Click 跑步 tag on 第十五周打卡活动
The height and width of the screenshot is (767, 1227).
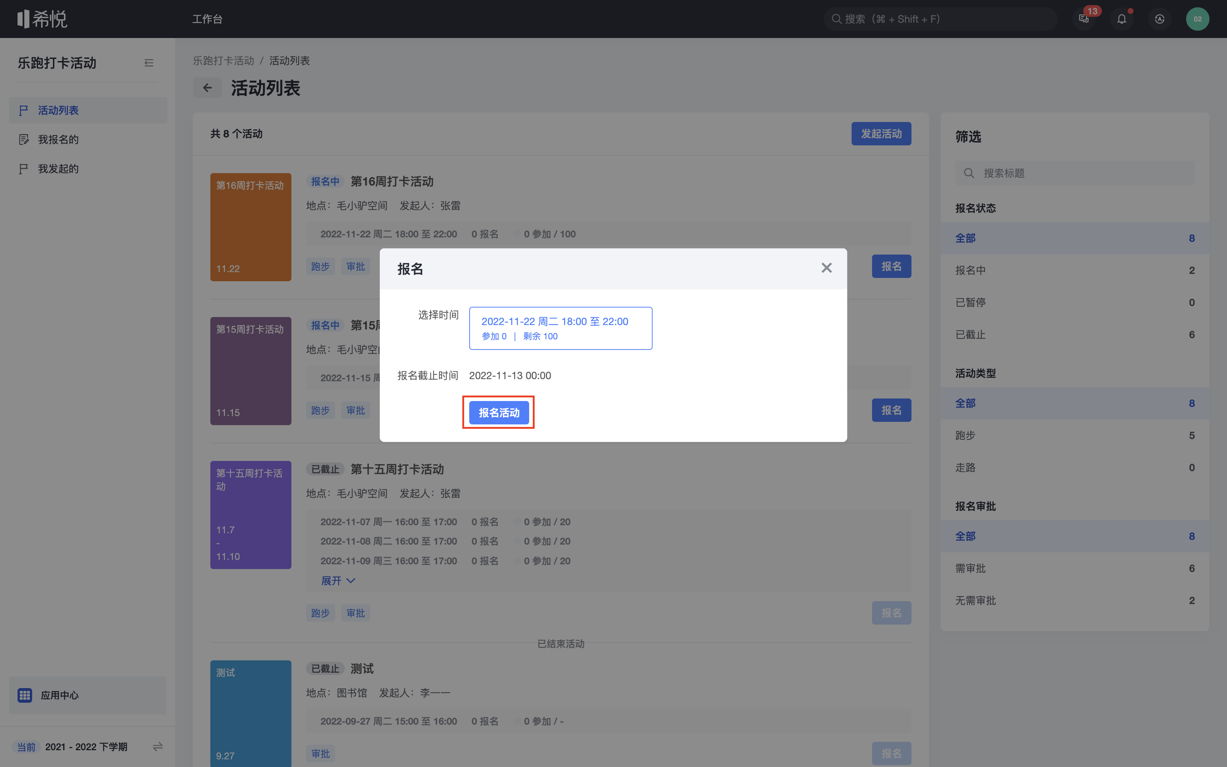(320, 613)
